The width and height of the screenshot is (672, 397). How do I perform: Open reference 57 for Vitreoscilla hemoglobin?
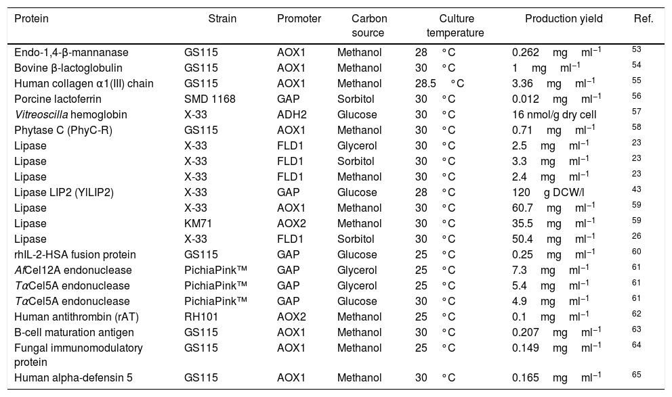tap(635, 112)
